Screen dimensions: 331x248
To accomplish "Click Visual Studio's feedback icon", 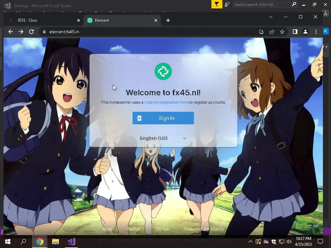I will (x=227, y=5).
